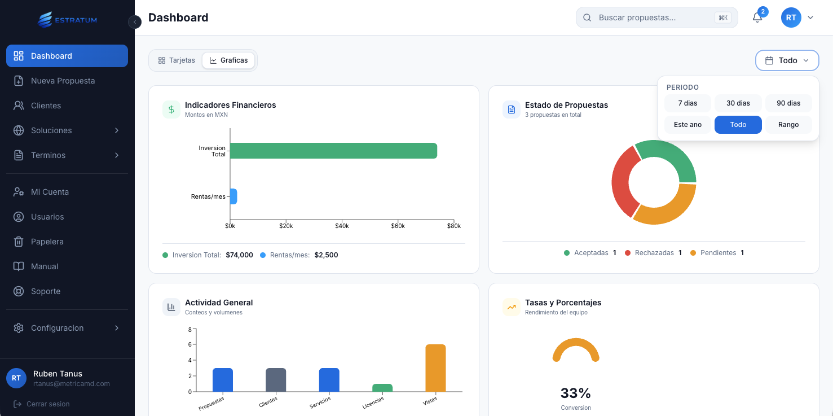This screenshot has height=416, width=833.
Task: Click the bar chart icon on Actividad General card
Action: (x=171, y=306)
